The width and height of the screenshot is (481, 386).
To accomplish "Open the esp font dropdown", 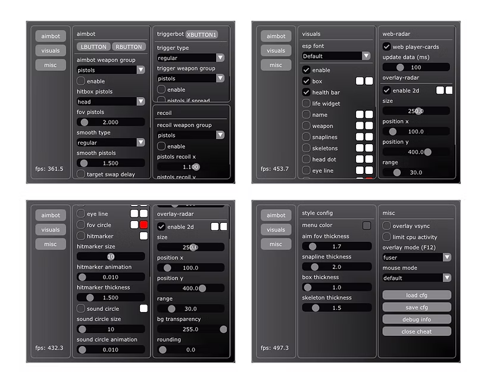I will pos(336,56).
